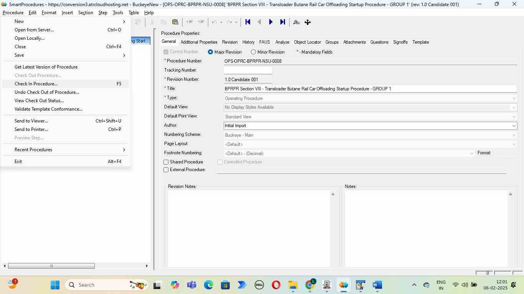524x294 pixels.
Task: Click the Copy toolbar icon
Action: pyautogui.click(x=163, y=22)
